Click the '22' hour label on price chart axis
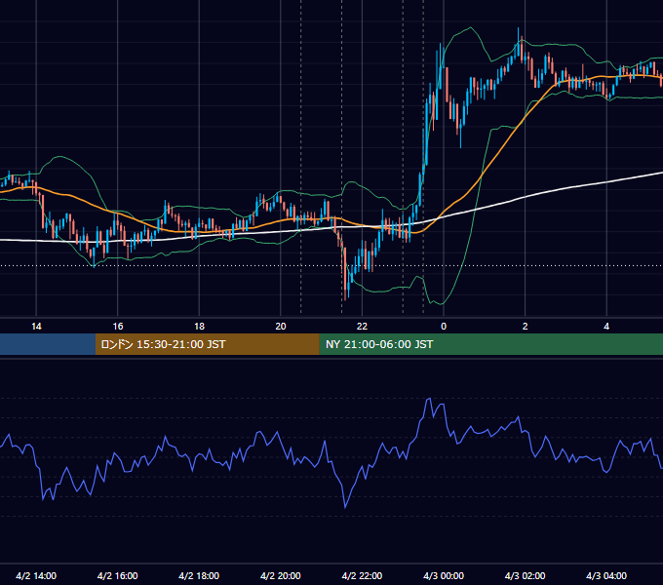Image resolution: width=663 pixels, height=585 pixels. pyautogui.click(x=362, y=327)
